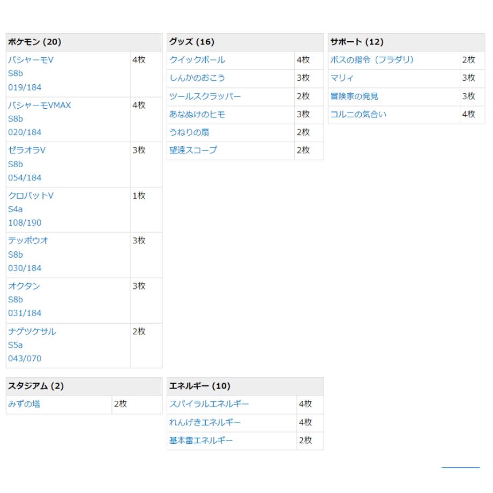Open the しんかのおこう link

point(197,78)
